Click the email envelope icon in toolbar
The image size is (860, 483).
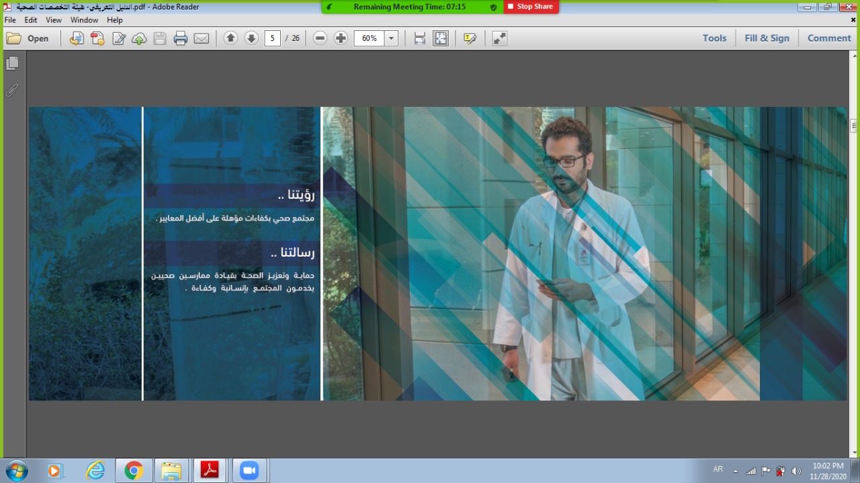pyautogui.click(x=202, y=38)
